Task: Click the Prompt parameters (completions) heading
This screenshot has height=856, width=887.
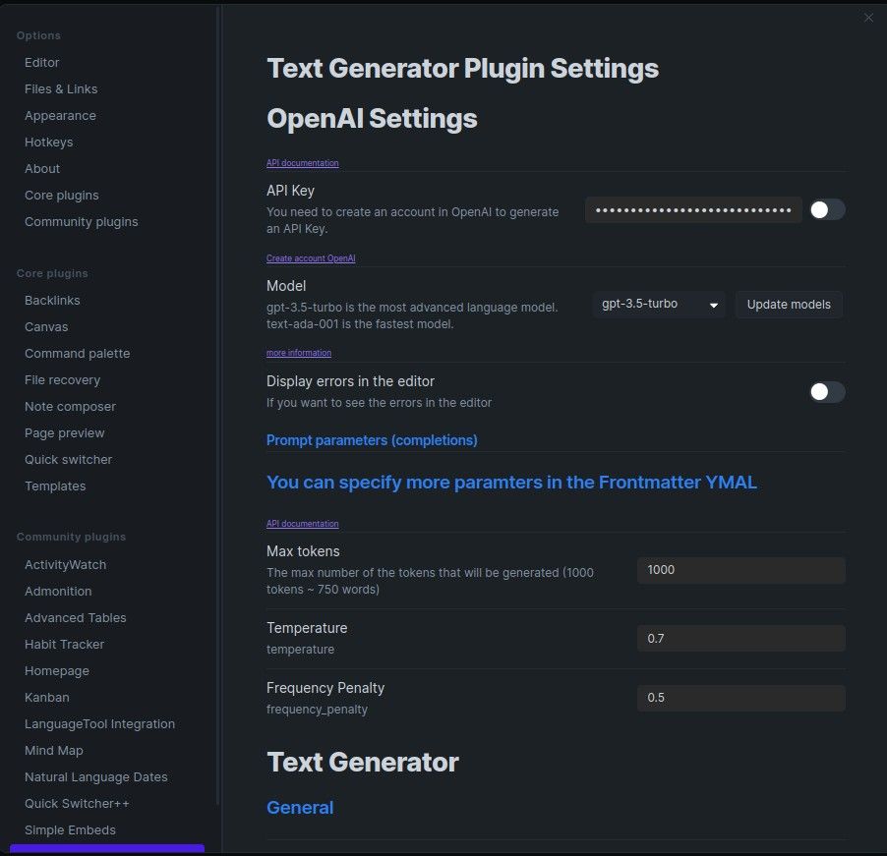Action: click(x=372, y=440)
